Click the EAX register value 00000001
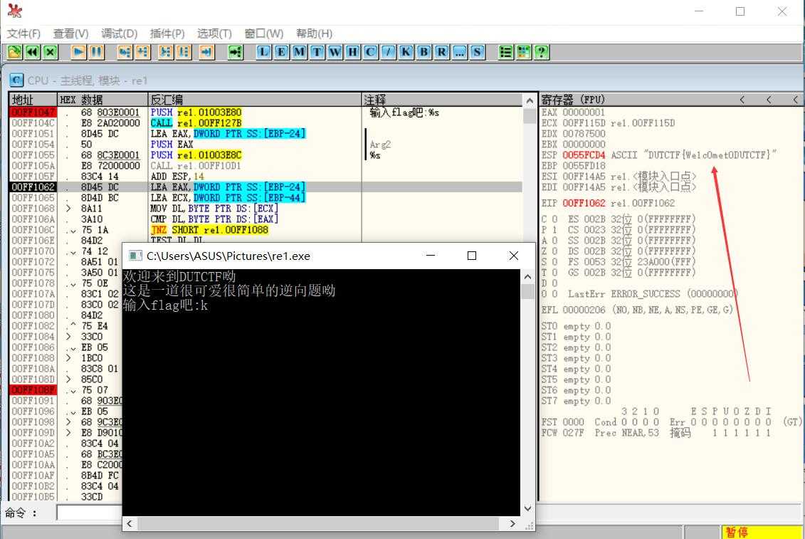 pos(584,112)
